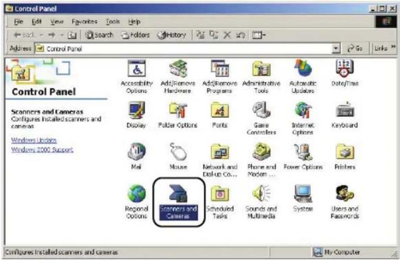Open Users and Passwords

tap(345, 202)
